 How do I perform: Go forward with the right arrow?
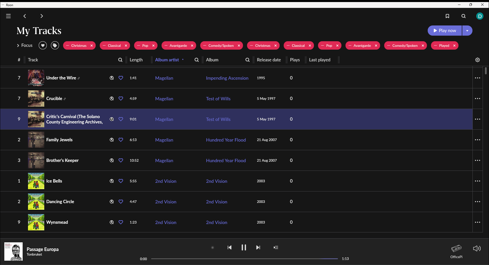tap(42, 16)
